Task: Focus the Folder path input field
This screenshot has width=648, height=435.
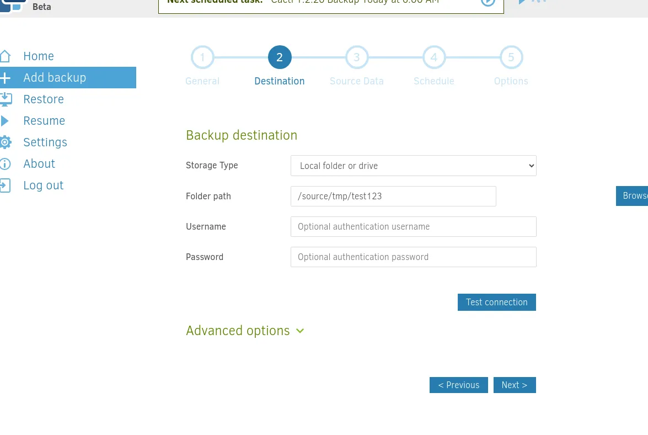Action: pos(393,196)
